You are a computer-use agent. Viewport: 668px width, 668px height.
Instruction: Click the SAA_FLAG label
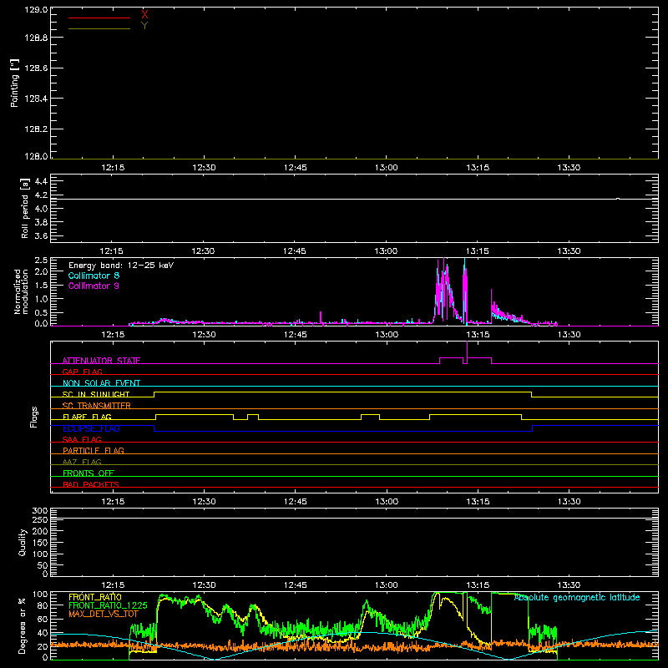82,439
